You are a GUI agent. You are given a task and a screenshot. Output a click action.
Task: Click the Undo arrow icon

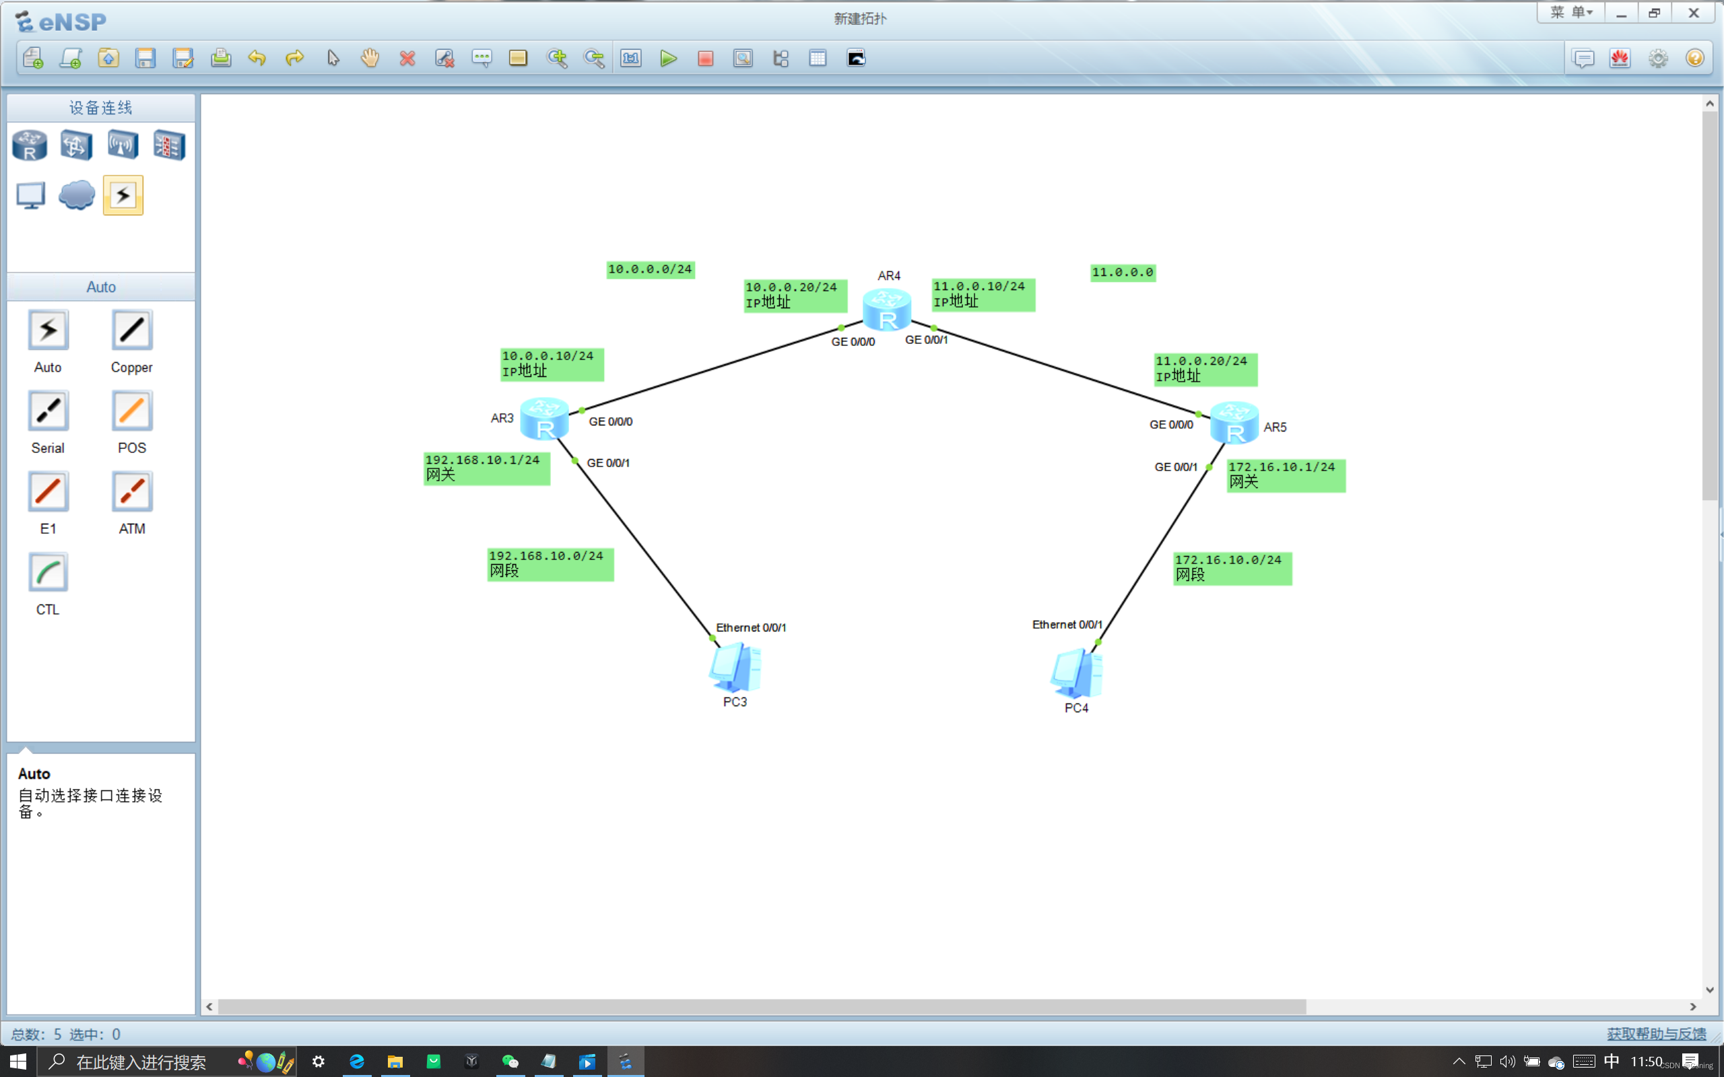pyautogui.click(x=257, y=59)
